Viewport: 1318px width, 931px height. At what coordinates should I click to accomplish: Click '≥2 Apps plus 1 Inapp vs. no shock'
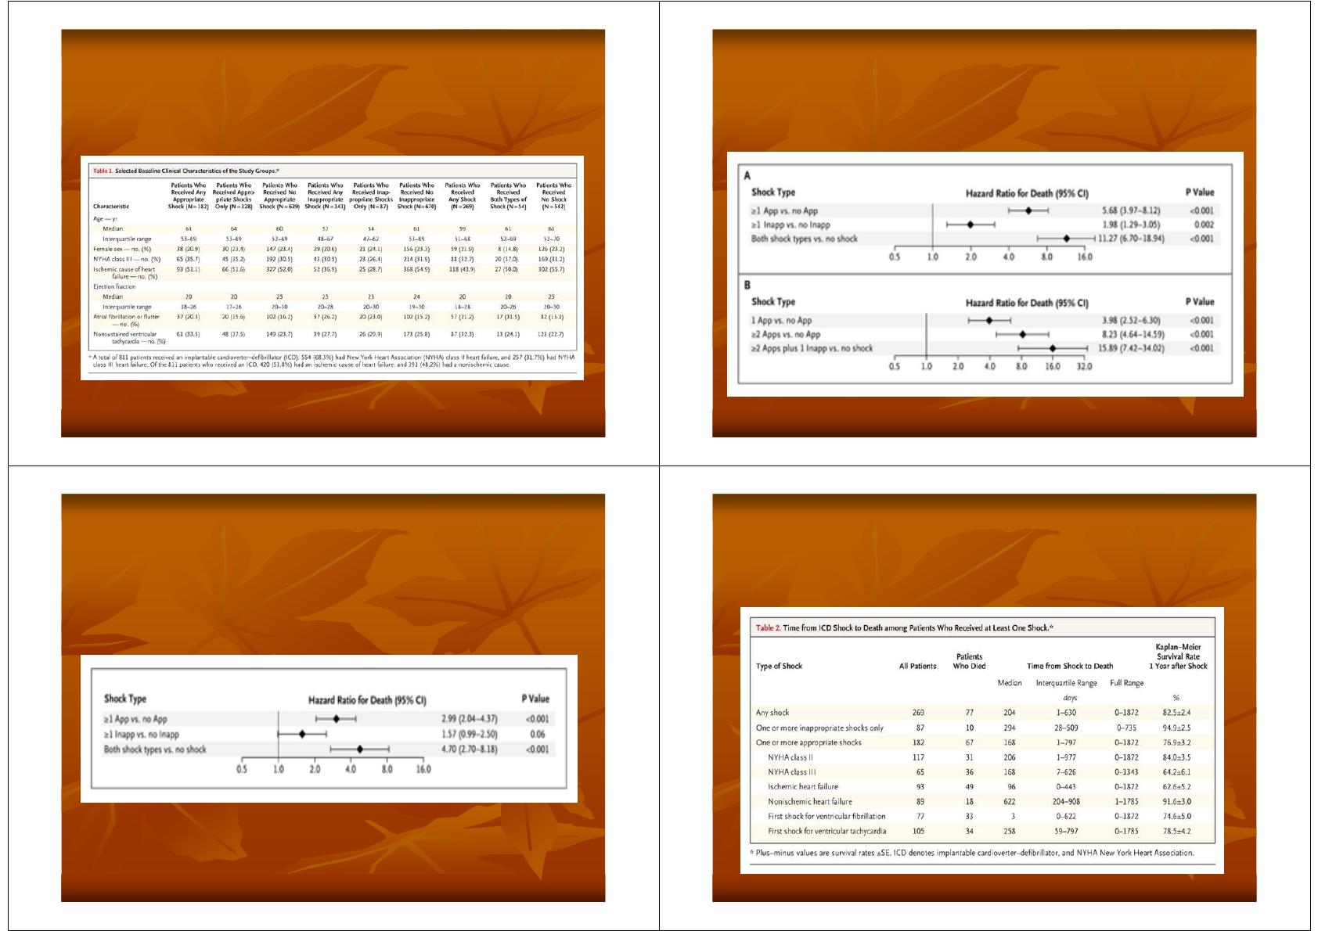[812, 348]
